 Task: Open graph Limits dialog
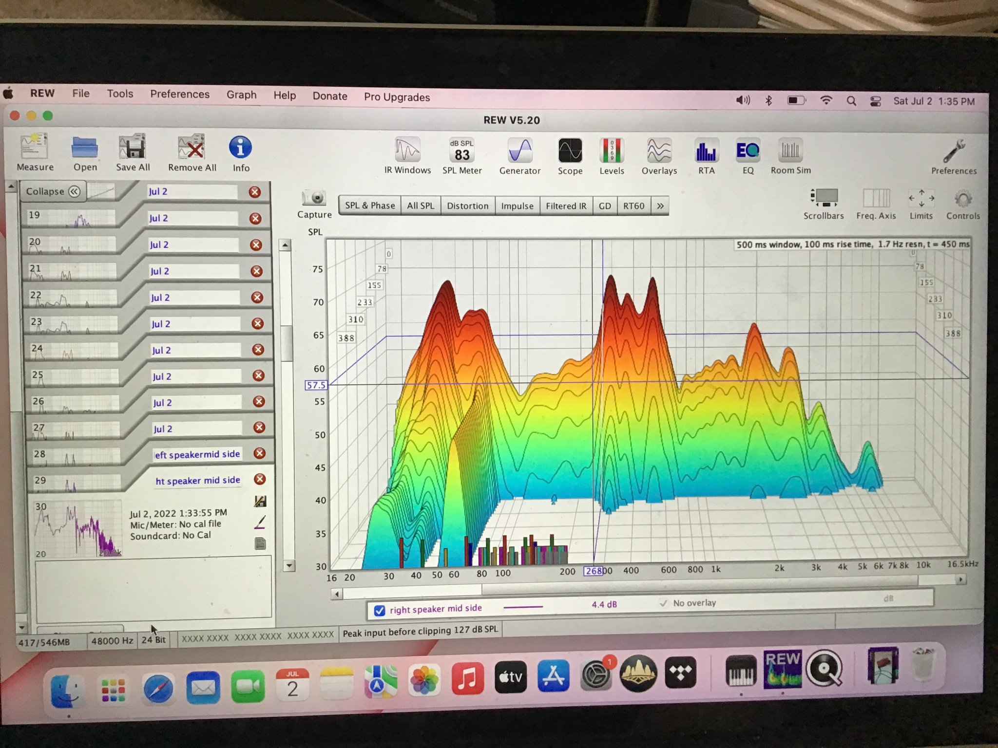(x=921, y=205)
